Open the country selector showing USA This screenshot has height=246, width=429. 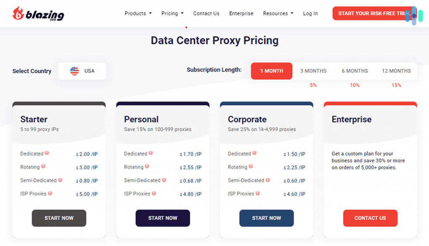coord(82,71)
